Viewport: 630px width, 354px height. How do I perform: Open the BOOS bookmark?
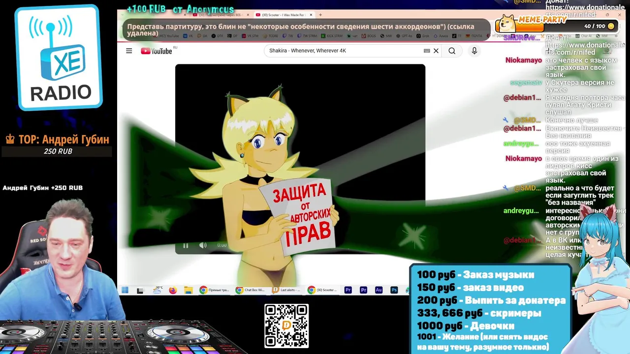click(369, 35)
